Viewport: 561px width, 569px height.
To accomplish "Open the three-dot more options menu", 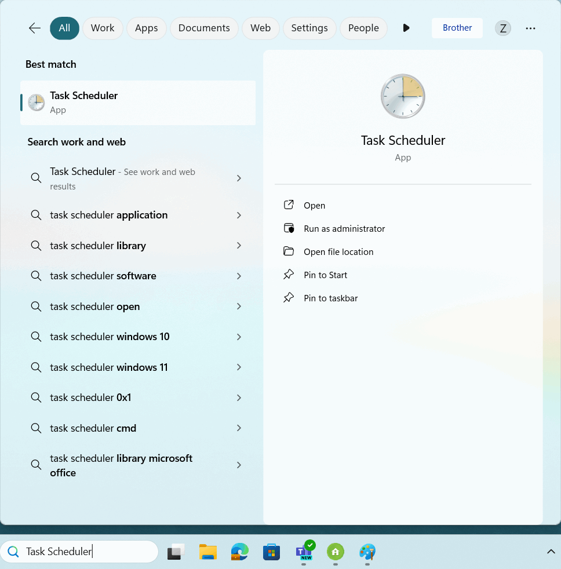I will pos(530,28).
